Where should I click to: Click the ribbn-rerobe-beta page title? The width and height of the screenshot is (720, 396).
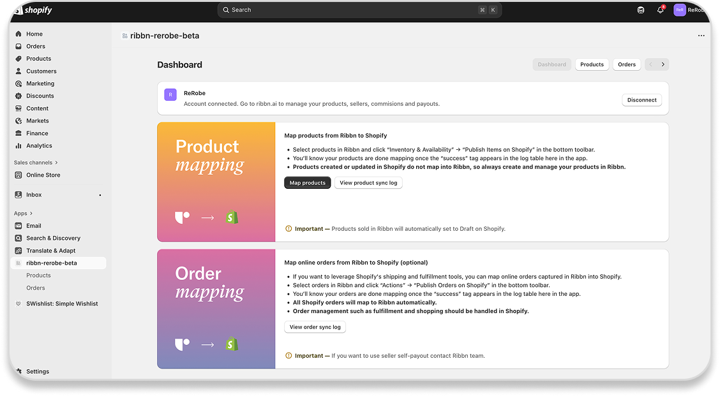165,36
